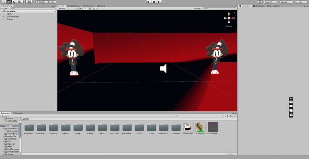309x159 pixels.
Task: Click the camera screenshot icon in floating bar
Action: [x=291, y=102]
